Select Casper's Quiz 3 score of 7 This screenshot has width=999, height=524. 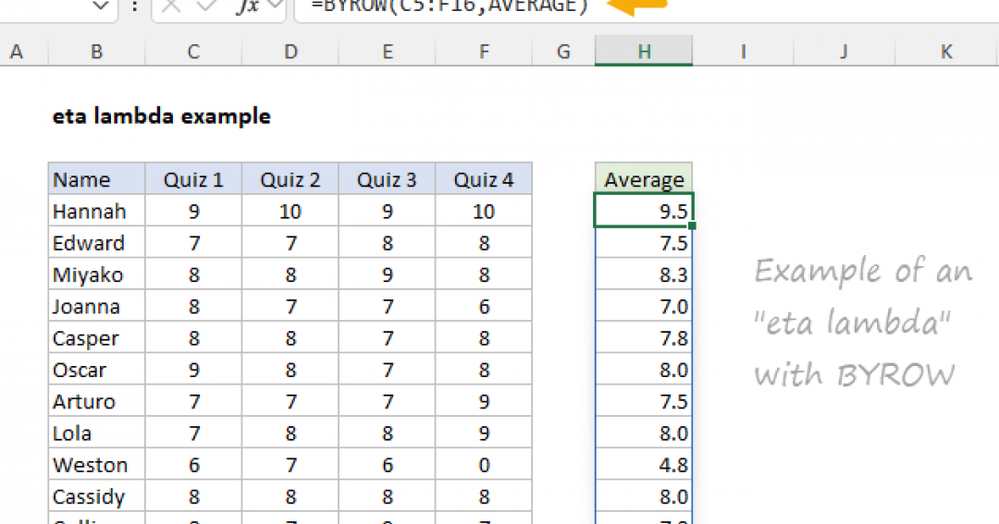388,338
